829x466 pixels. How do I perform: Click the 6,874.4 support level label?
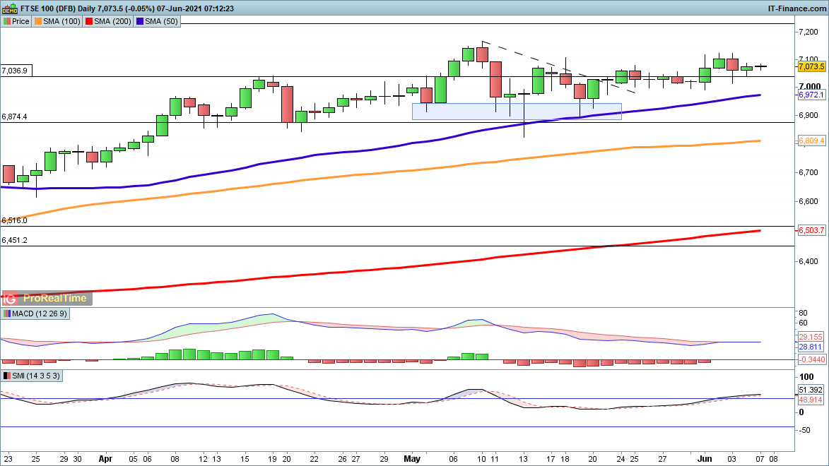pyautogui.click(x=15, y=116)
